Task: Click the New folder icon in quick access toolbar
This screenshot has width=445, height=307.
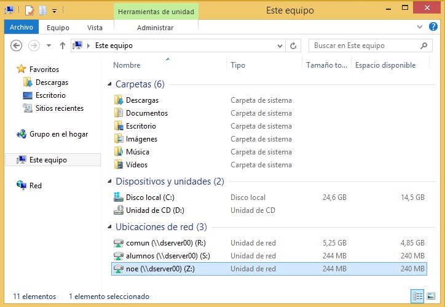Action: point(42,10)
